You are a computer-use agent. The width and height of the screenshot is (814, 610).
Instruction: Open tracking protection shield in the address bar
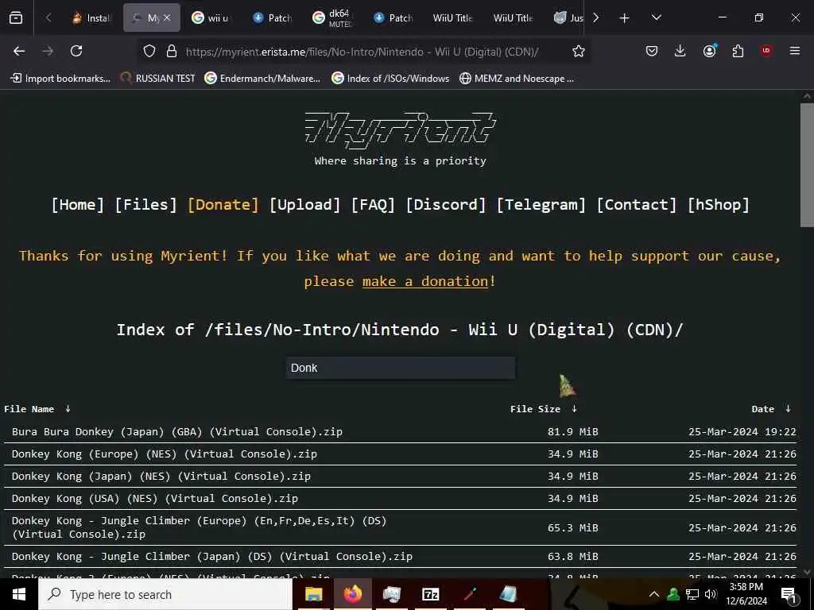point(149,52)
